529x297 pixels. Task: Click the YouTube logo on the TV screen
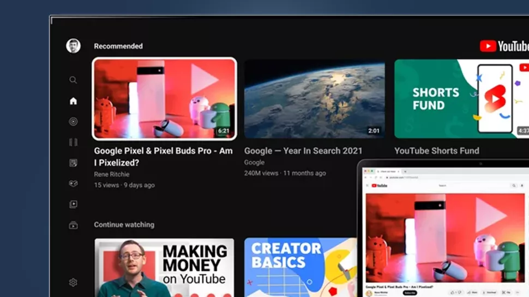[x=504, y=46]
